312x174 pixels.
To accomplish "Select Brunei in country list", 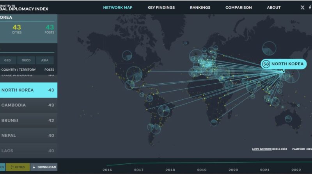I will coord(28,120).
